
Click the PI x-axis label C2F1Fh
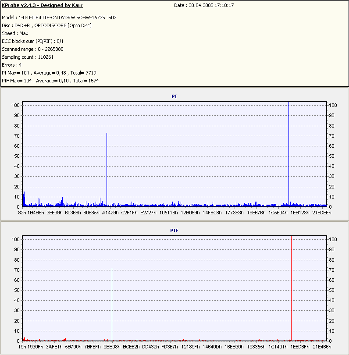tap(129, 213)
